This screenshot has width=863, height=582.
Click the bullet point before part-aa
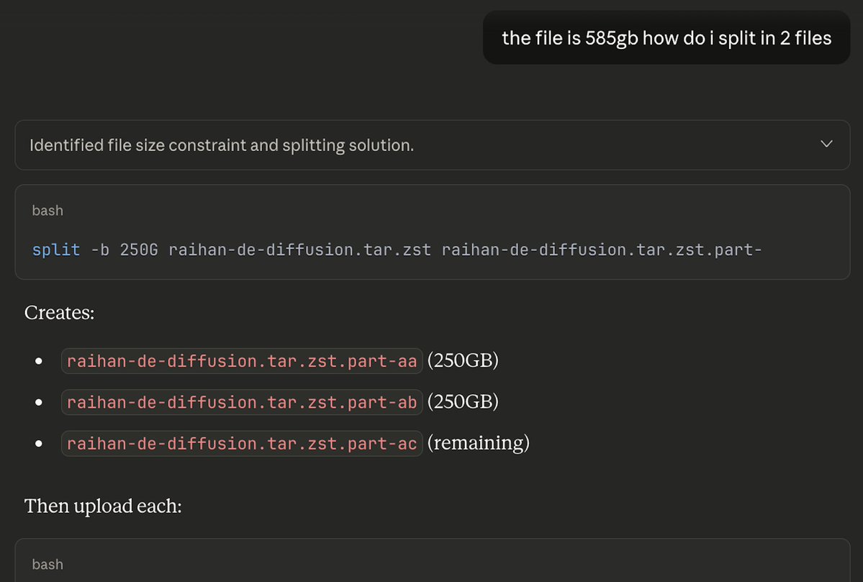click(39, 361)
